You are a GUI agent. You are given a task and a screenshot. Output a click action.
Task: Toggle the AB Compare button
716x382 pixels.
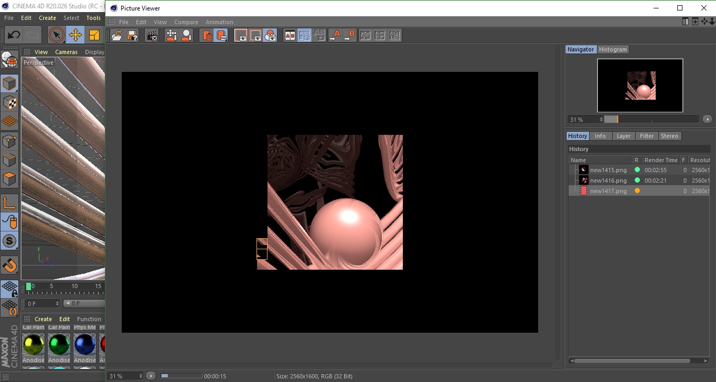coord(290,36)
